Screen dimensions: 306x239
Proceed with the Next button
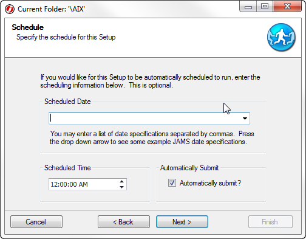[x=182, y=222]
